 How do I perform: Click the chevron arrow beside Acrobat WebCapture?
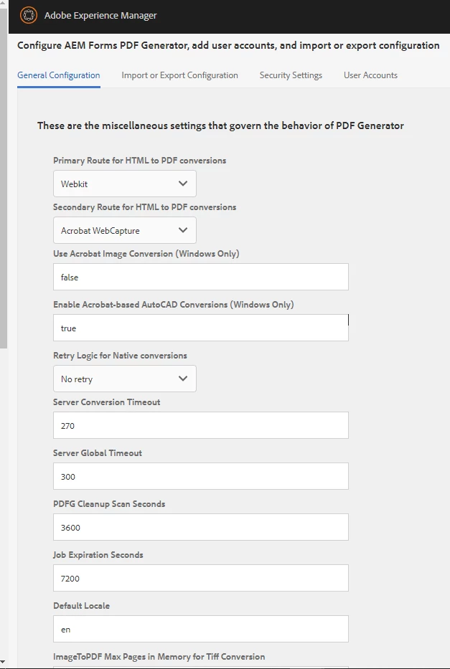[183, 230]
